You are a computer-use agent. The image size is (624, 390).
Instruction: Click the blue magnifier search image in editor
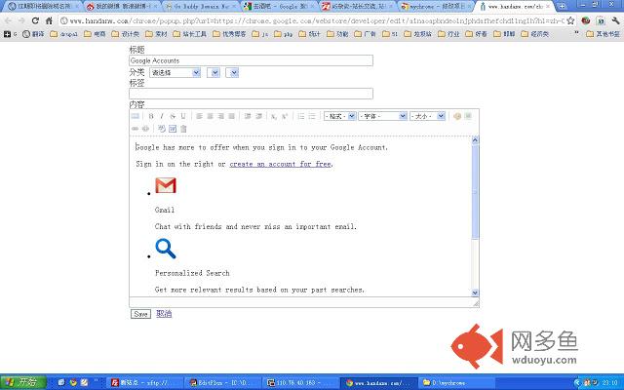166,249
